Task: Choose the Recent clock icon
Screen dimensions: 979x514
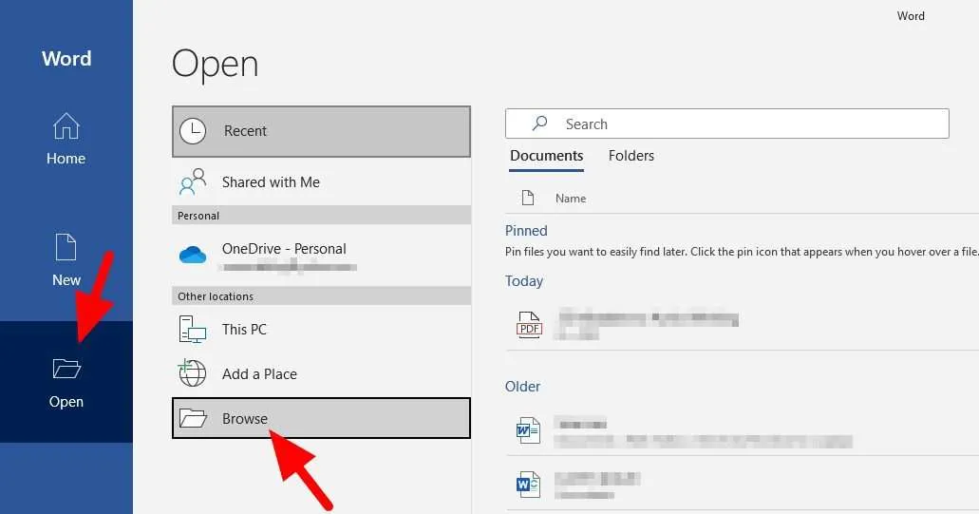Action: coord(193,131)
